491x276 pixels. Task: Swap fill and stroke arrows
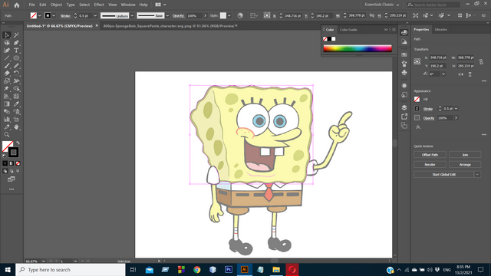18,143
